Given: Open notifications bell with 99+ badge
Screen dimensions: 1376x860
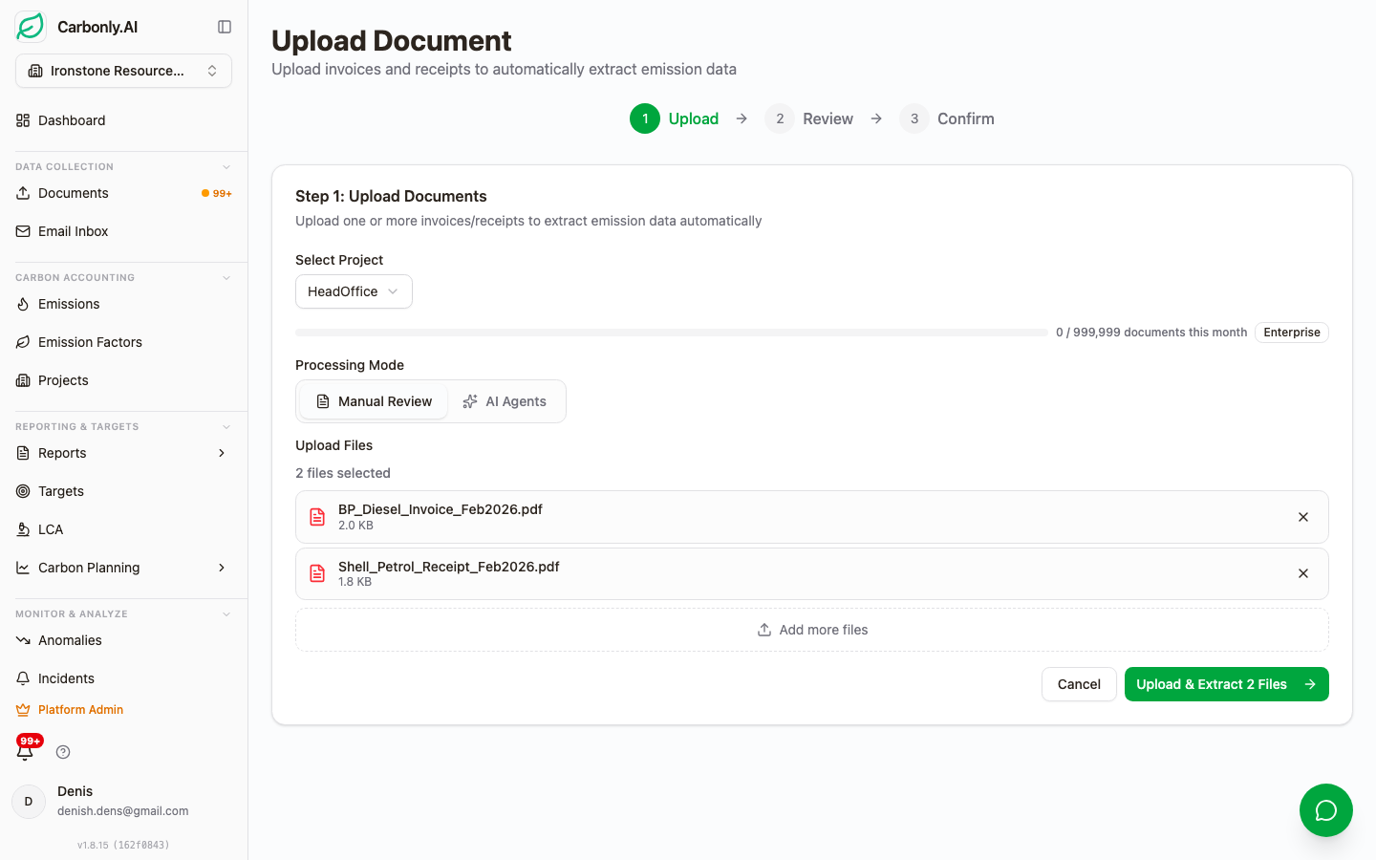Looking at the screenshot, I should pos(26,751).
